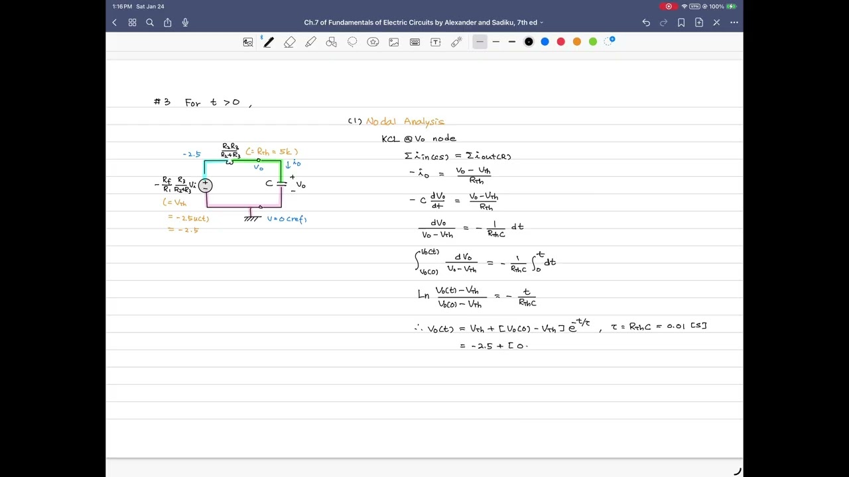Image resolution: width=849 pixels, height=477 pixels.
Task: Choose the thinnest stroke width
Action: [x=480, y=42]
